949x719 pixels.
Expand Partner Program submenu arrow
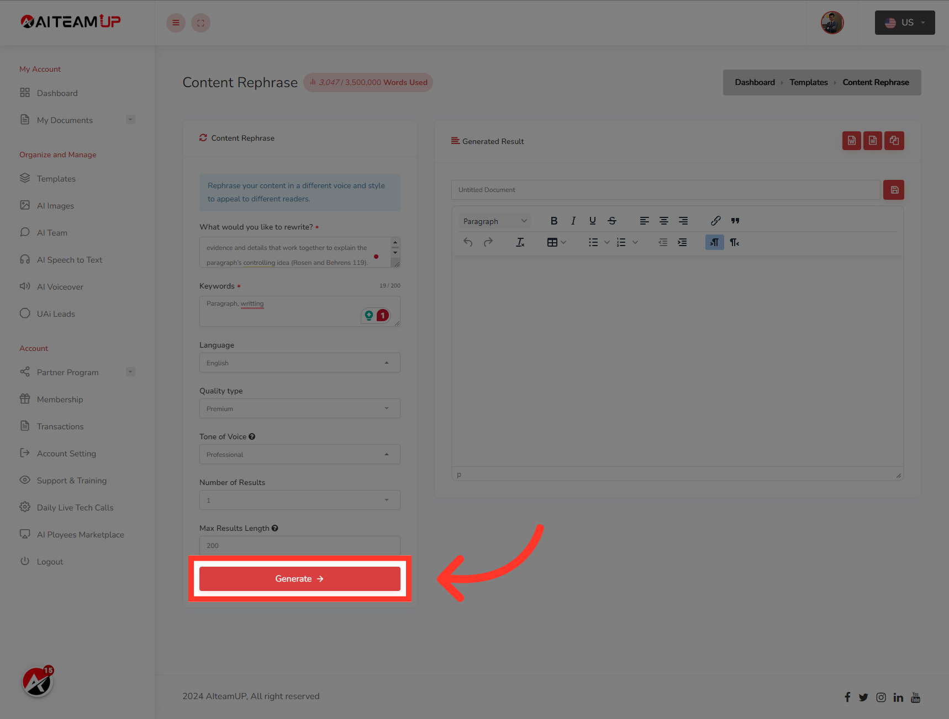click(130, 372)
